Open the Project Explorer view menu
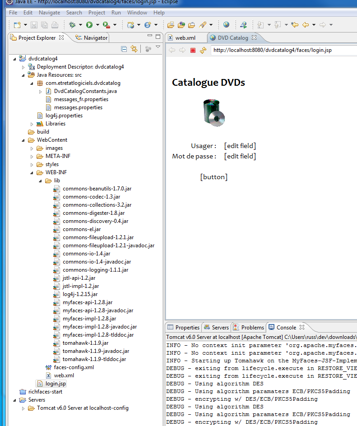This screenshot has width=357, height=426. [x=158, y=47]
